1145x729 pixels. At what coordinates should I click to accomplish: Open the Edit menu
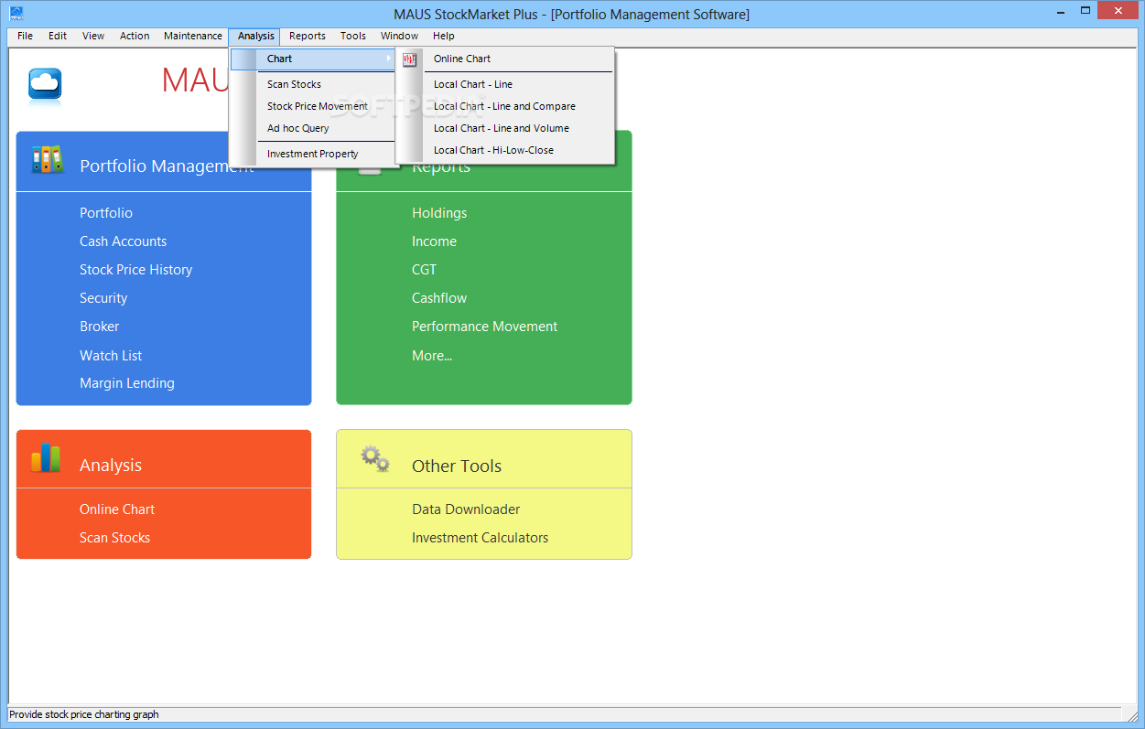58,36
